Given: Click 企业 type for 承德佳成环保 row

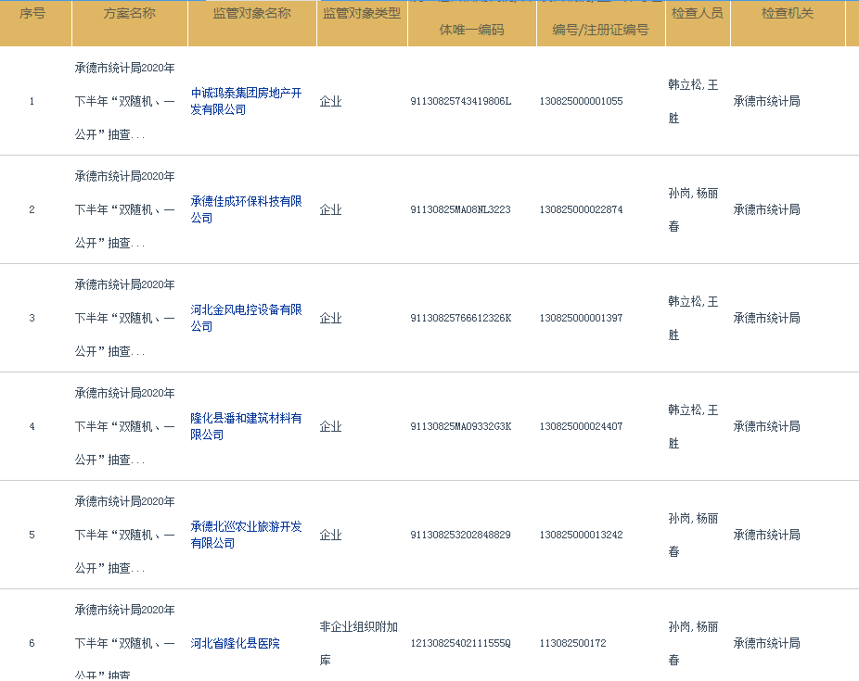Looking at the screenshot, I should pyautogui.click(x=331, y=209).
